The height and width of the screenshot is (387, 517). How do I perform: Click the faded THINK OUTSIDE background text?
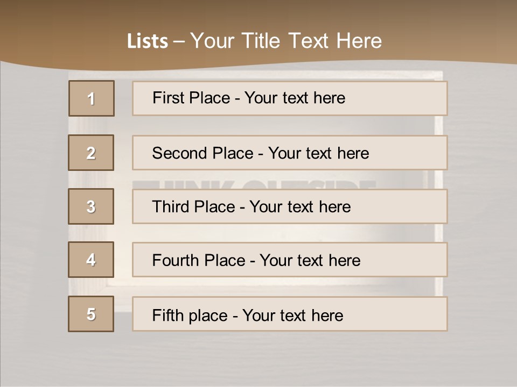(254, 184)
